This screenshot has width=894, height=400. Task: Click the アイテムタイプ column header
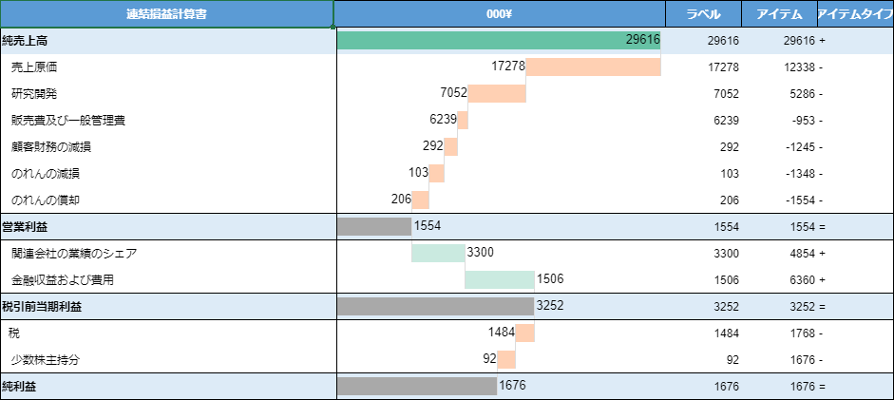pyautogui.click(x=855, y=13)
